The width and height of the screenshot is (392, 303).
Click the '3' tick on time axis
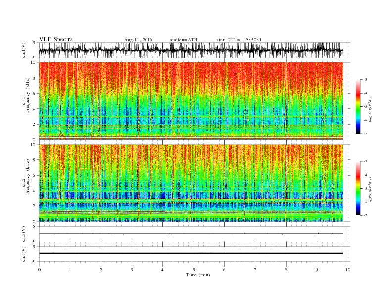click(132, 270)
